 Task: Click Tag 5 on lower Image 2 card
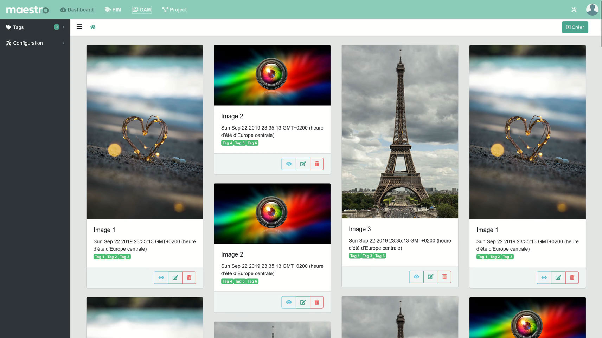tap(240, 281)
